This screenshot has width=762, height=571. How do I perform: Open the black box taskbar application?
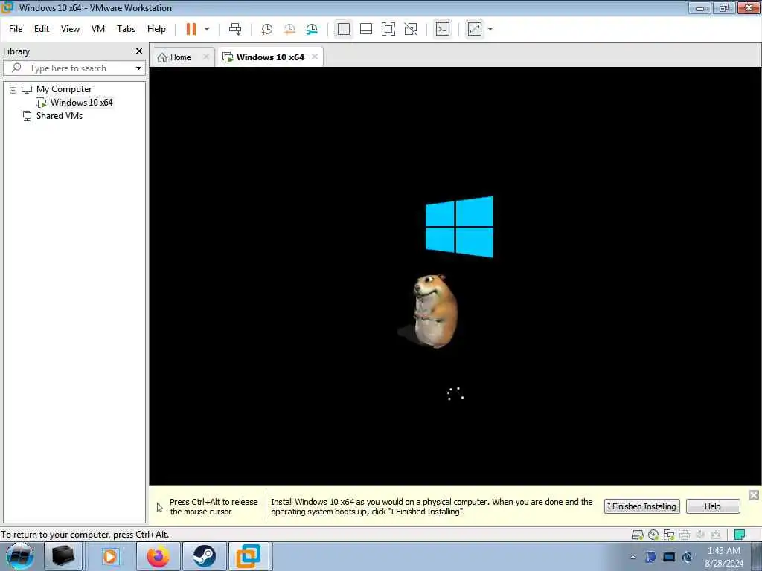pos(63,556)
